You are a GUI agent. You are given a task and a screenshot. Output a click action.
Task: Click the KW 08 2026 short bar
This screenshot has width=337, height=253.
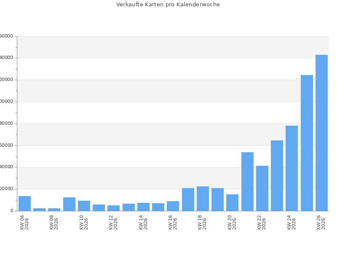[54, 210]
